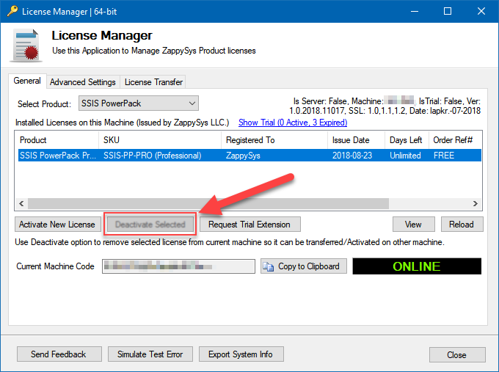Click the key icon in title bar

[x=12, y=10]
